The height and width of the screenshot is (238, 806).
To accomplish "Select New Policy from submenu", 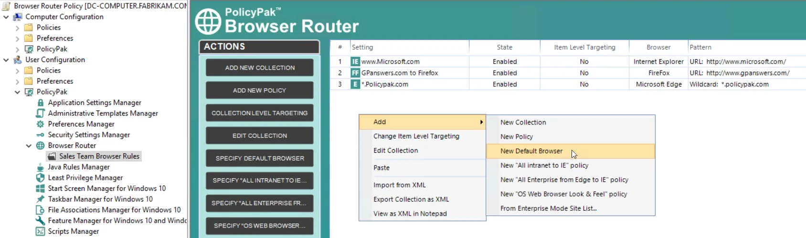I will click(571, 137).
